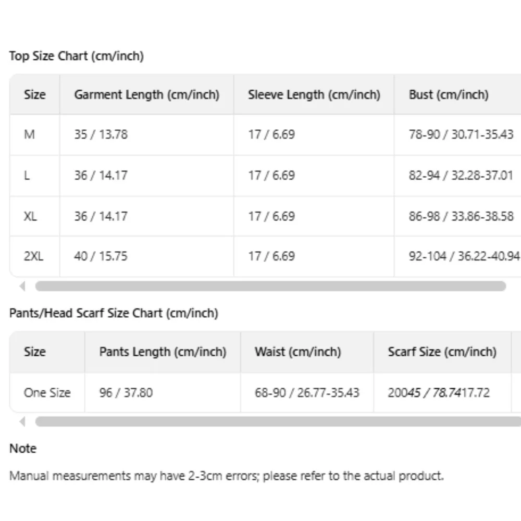Click the Scarf Size column header

(442, 352)
